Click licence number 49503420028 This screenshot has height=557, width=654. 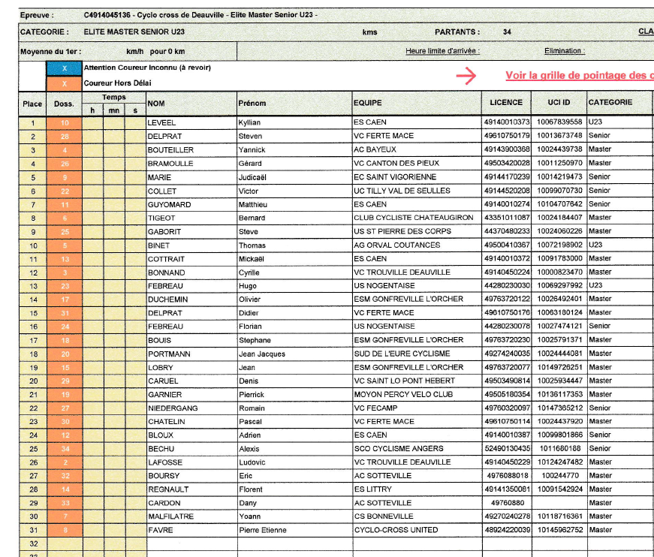[507, 163]
